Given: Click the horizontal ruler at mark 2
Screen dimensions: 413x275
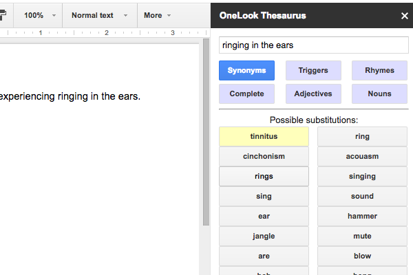Looking at the screenshot, I should (x=107, y=32).
